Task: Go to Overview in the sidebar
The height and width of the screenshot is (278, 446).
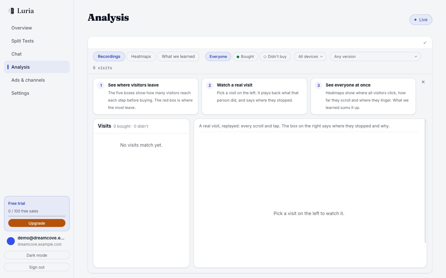Action: (x=37, y=28)
